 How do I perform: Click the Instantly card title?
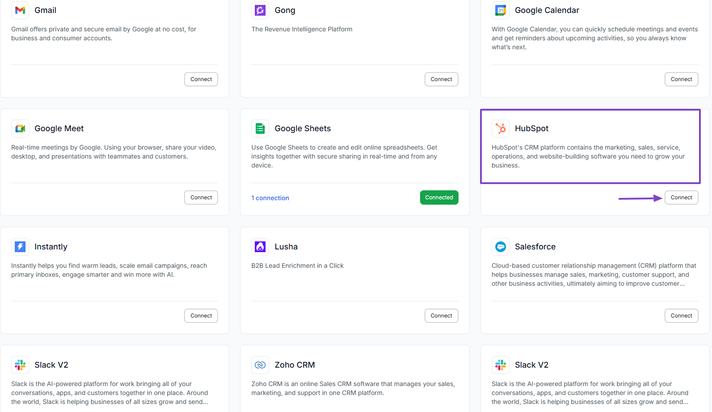pos(51,247)
